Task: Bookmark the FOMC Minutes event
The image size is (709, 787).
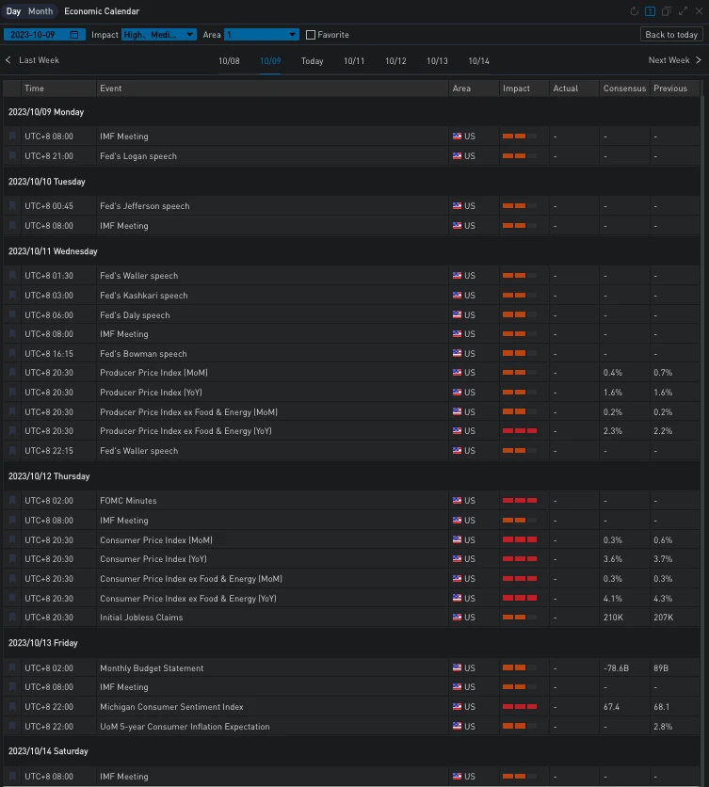Action: point(12,501)
